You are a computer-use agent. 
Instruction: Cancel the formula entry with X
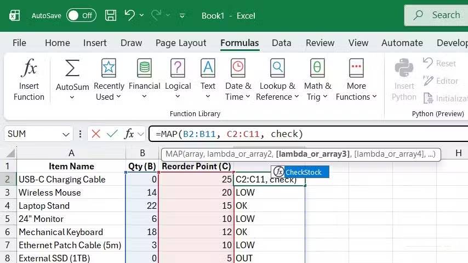[x=96, y=134]
